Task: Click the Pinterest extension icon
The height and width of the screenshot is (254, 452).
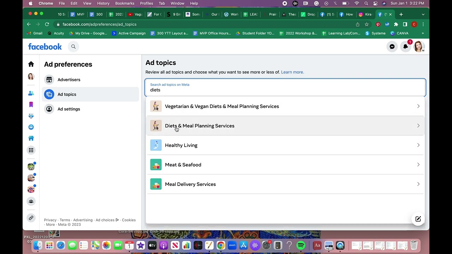Action: tap(378, 24)
